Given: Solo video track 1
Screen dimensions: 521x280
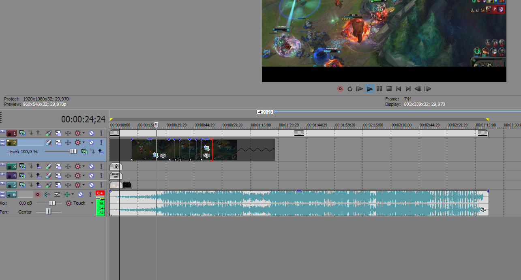Looking at the screenshot, I should (101, 133).
